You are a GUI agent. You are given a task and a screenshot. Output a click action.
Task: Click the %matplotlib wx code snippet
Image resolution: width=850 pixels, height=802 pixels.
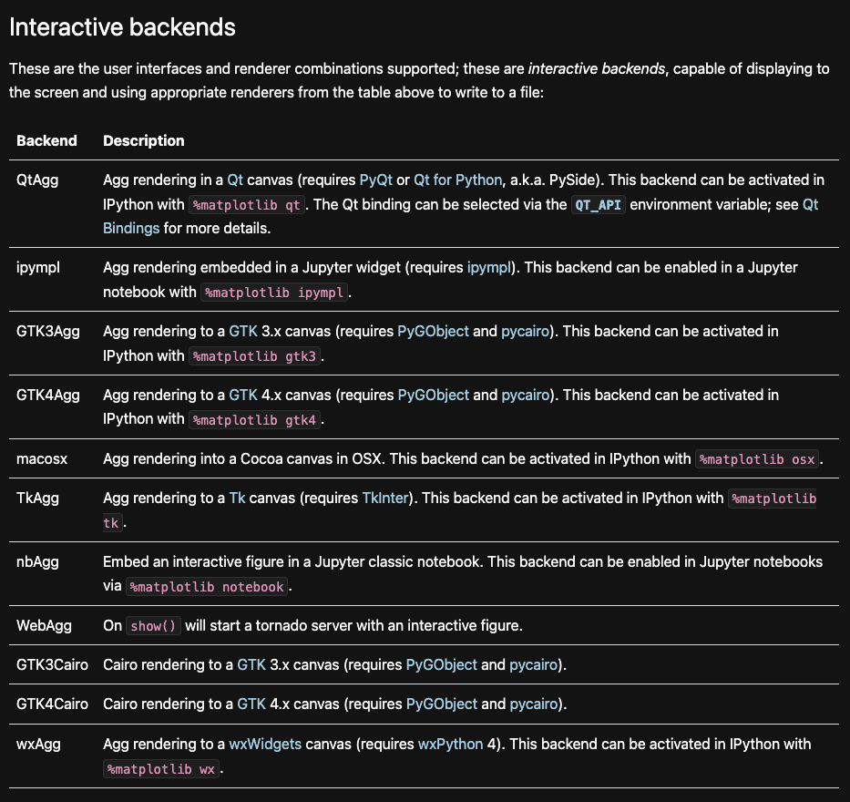(x=161, y=769)
